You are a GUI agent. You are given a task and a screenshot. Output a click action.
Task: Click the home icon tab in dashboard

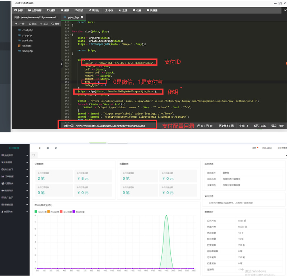(x=34, y=155)
